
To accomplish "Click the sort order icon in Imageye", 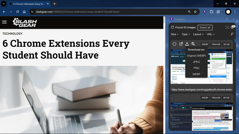I will click(x=232, y=34).
